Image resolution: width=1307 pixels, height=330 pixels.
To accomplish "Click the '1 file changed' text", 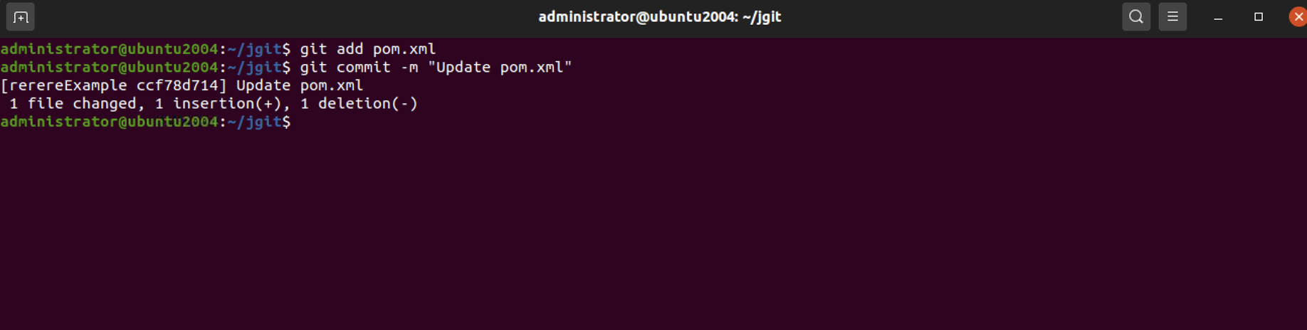I will 72,104.
